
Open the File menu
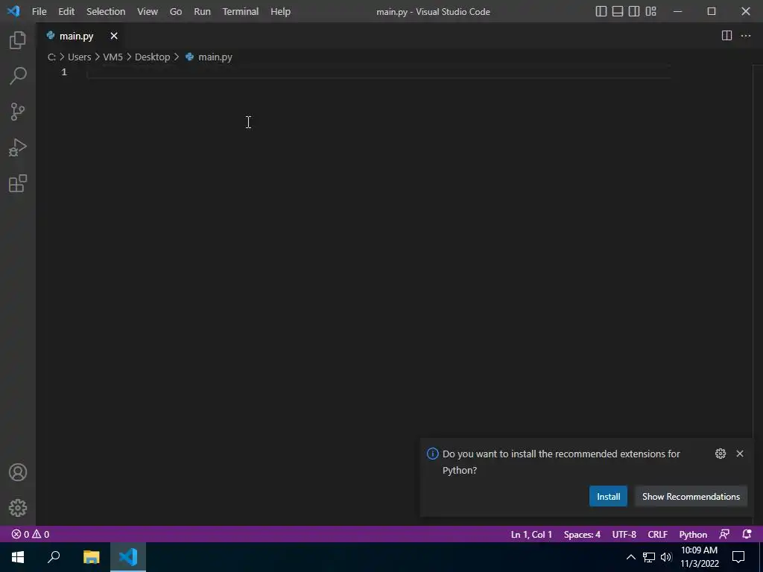(x=39, y=11)
